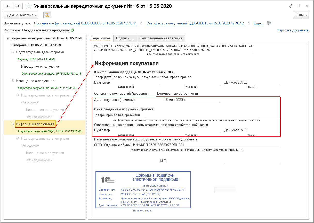The image size is (314, 223).
Task: Click the 1C electronic signature stamp
Action: (x=143, y=190)
